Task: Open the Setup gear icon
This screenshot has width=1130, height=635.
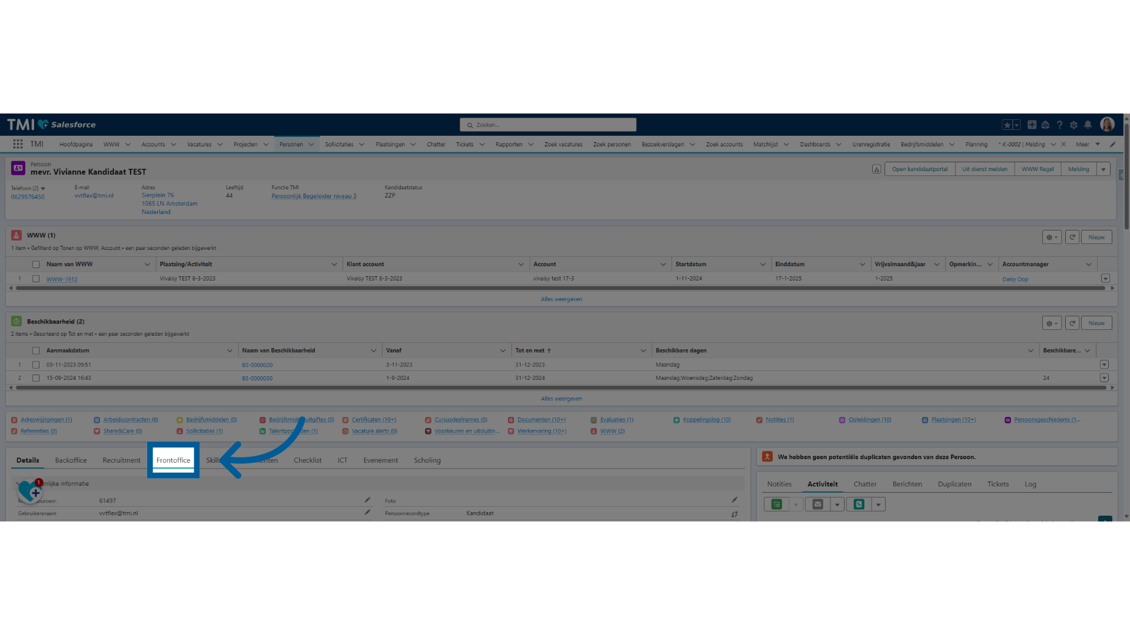Action: click(x=1073, y=125)
